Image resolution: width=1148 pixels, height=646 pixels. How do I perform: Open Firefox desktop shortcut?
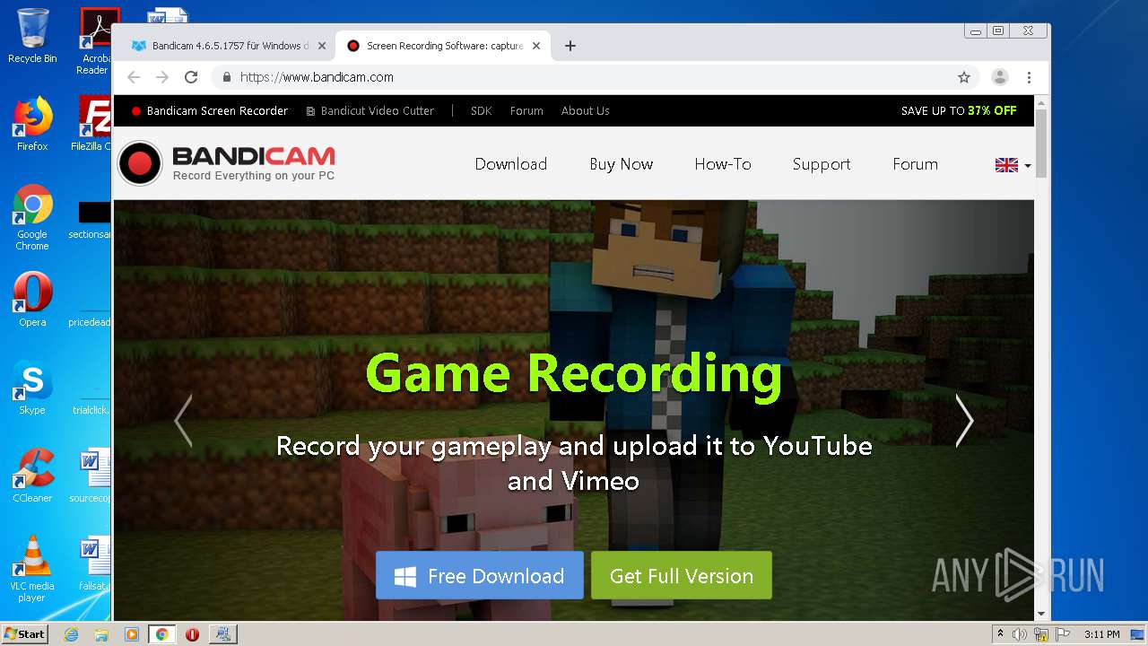(x=32, y=124)
